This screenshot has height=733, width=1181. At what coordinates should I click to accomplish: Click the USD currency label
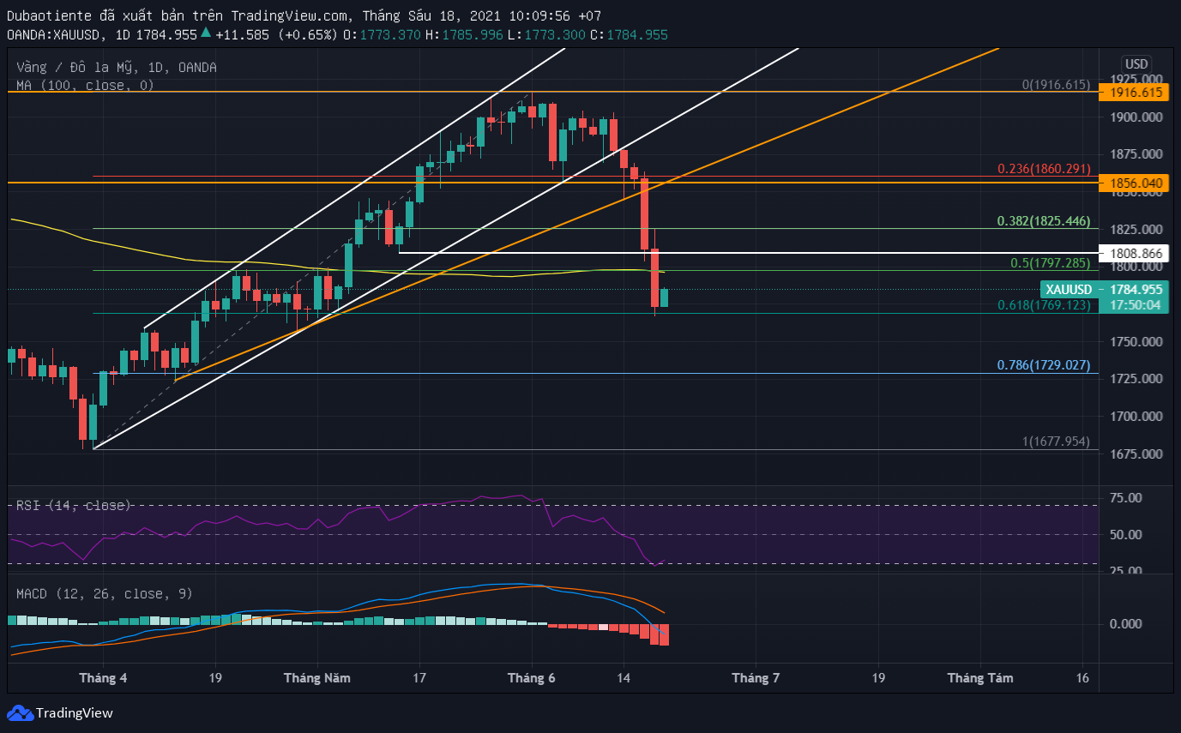pos(1136,64)
